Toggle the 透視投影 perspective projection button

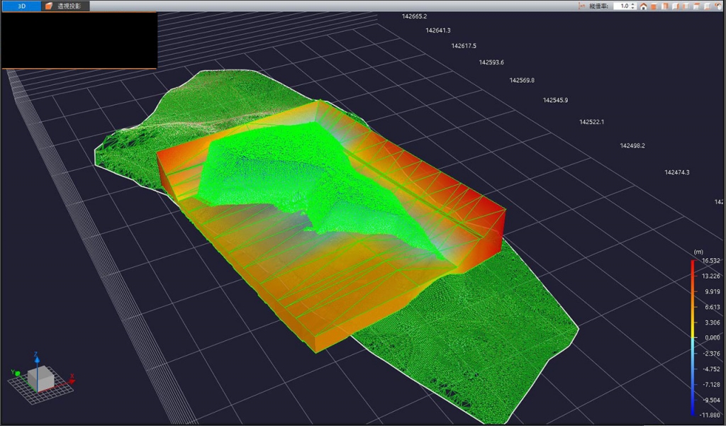[x=65, y=6]
